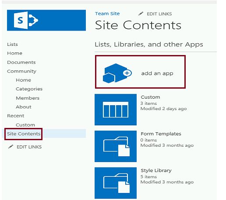Viewport: 226px width, 200px height.
Task: Open Documents in the left navigation
Action: point(21,62)
